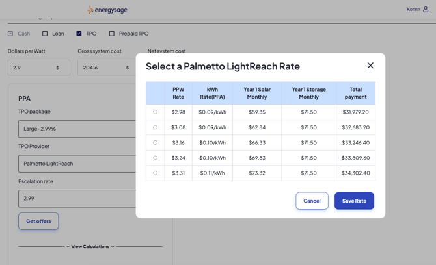
Task: Select the $3.31 PPW rate radio button
Action: 155,173
